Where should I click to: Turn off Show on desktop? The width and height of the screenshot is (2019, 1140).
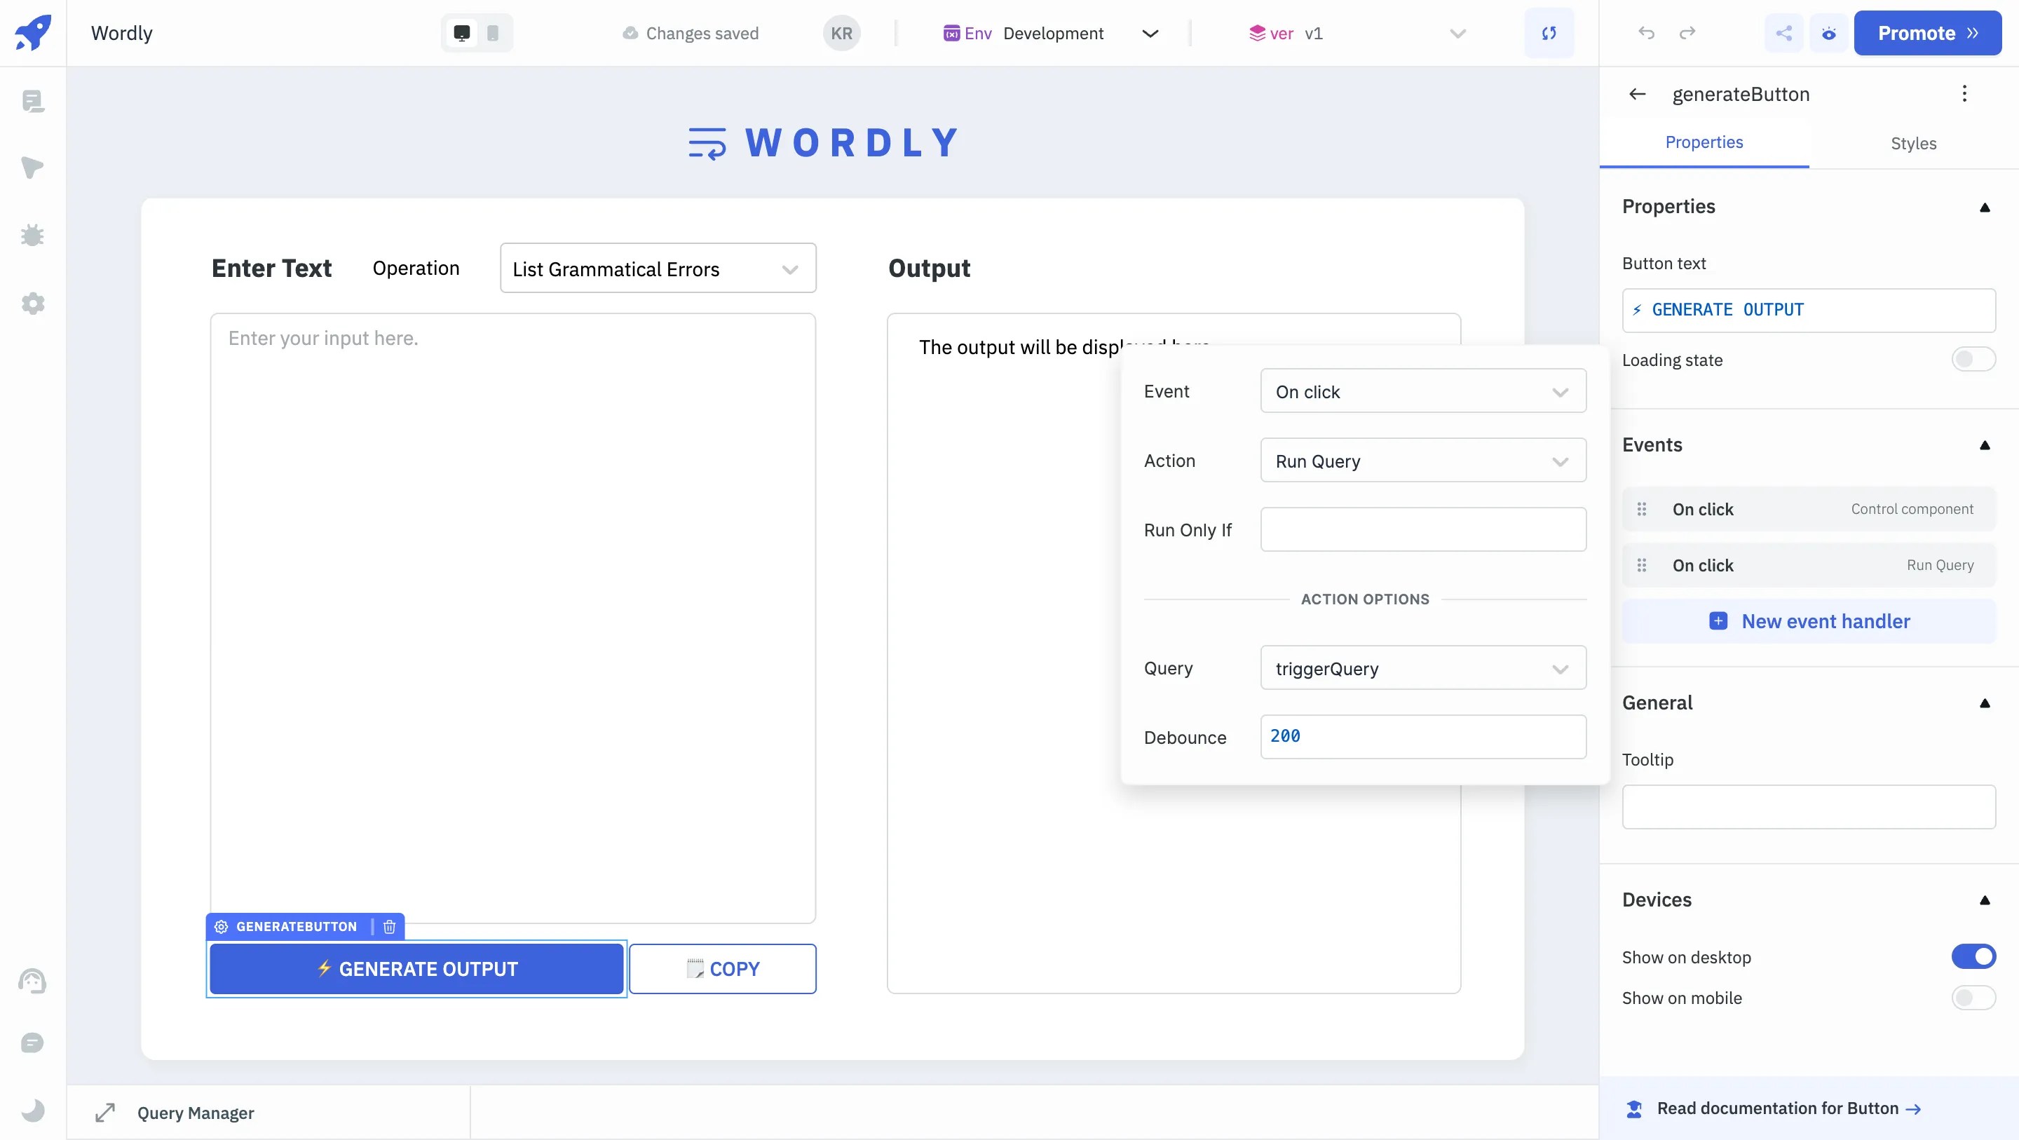point(1973,956)
